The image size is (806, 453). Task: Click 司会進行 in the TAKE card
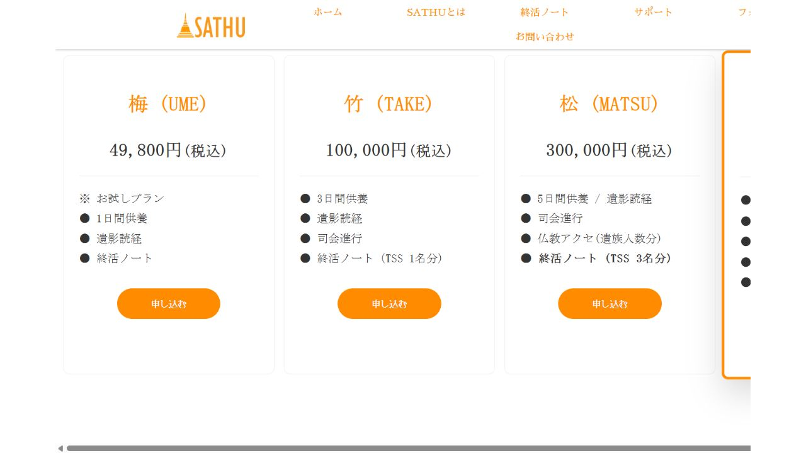331,238
